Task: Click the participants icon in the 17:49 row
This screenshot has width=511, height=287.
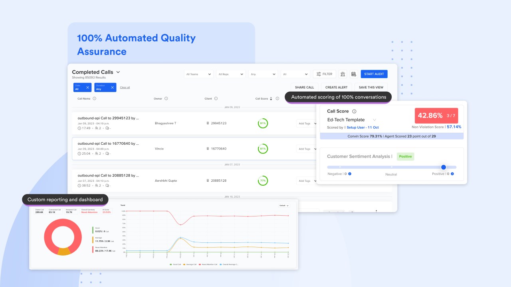Action: [x=97, y=128]
